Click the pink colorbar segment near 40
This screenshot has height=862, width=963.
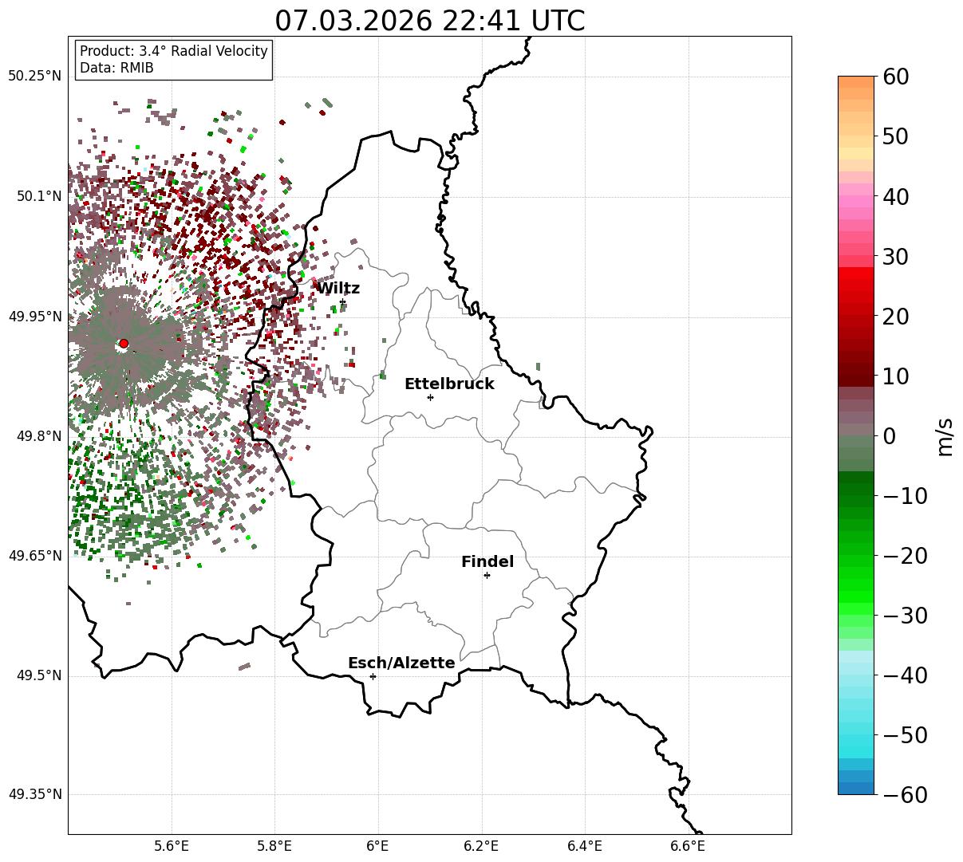856,201
